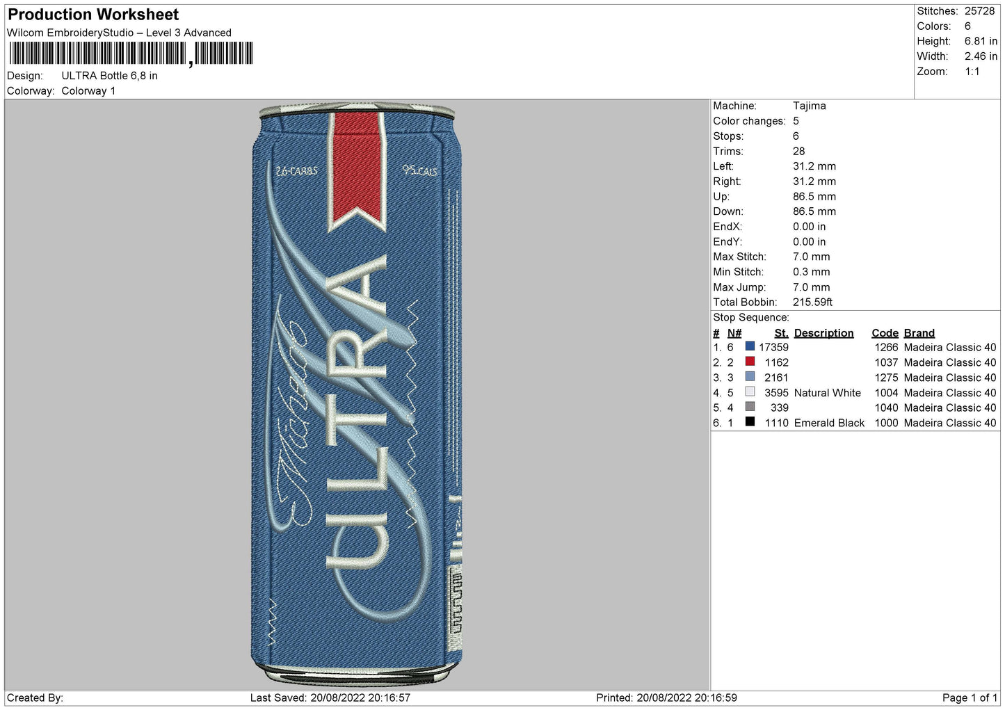Click the red color swatch for thread 1037
Screen dimensions: 1005x710
(750, 362)
